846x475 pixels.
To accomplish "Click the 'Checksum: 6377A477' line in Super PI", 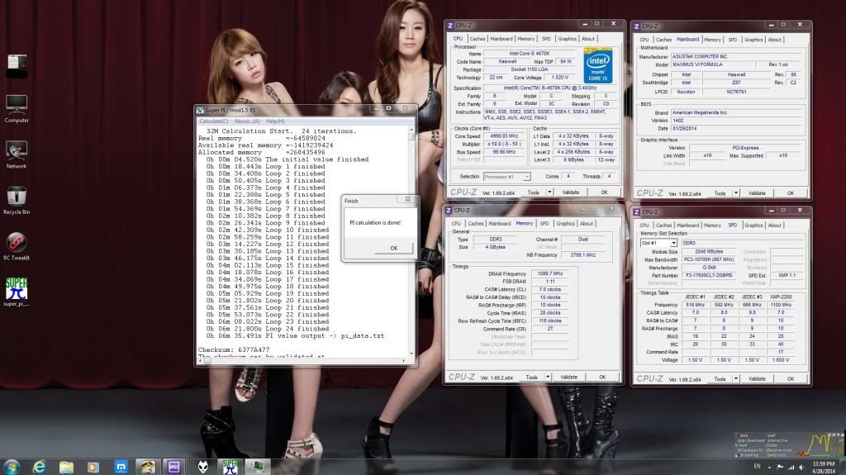I will [234, 349].
